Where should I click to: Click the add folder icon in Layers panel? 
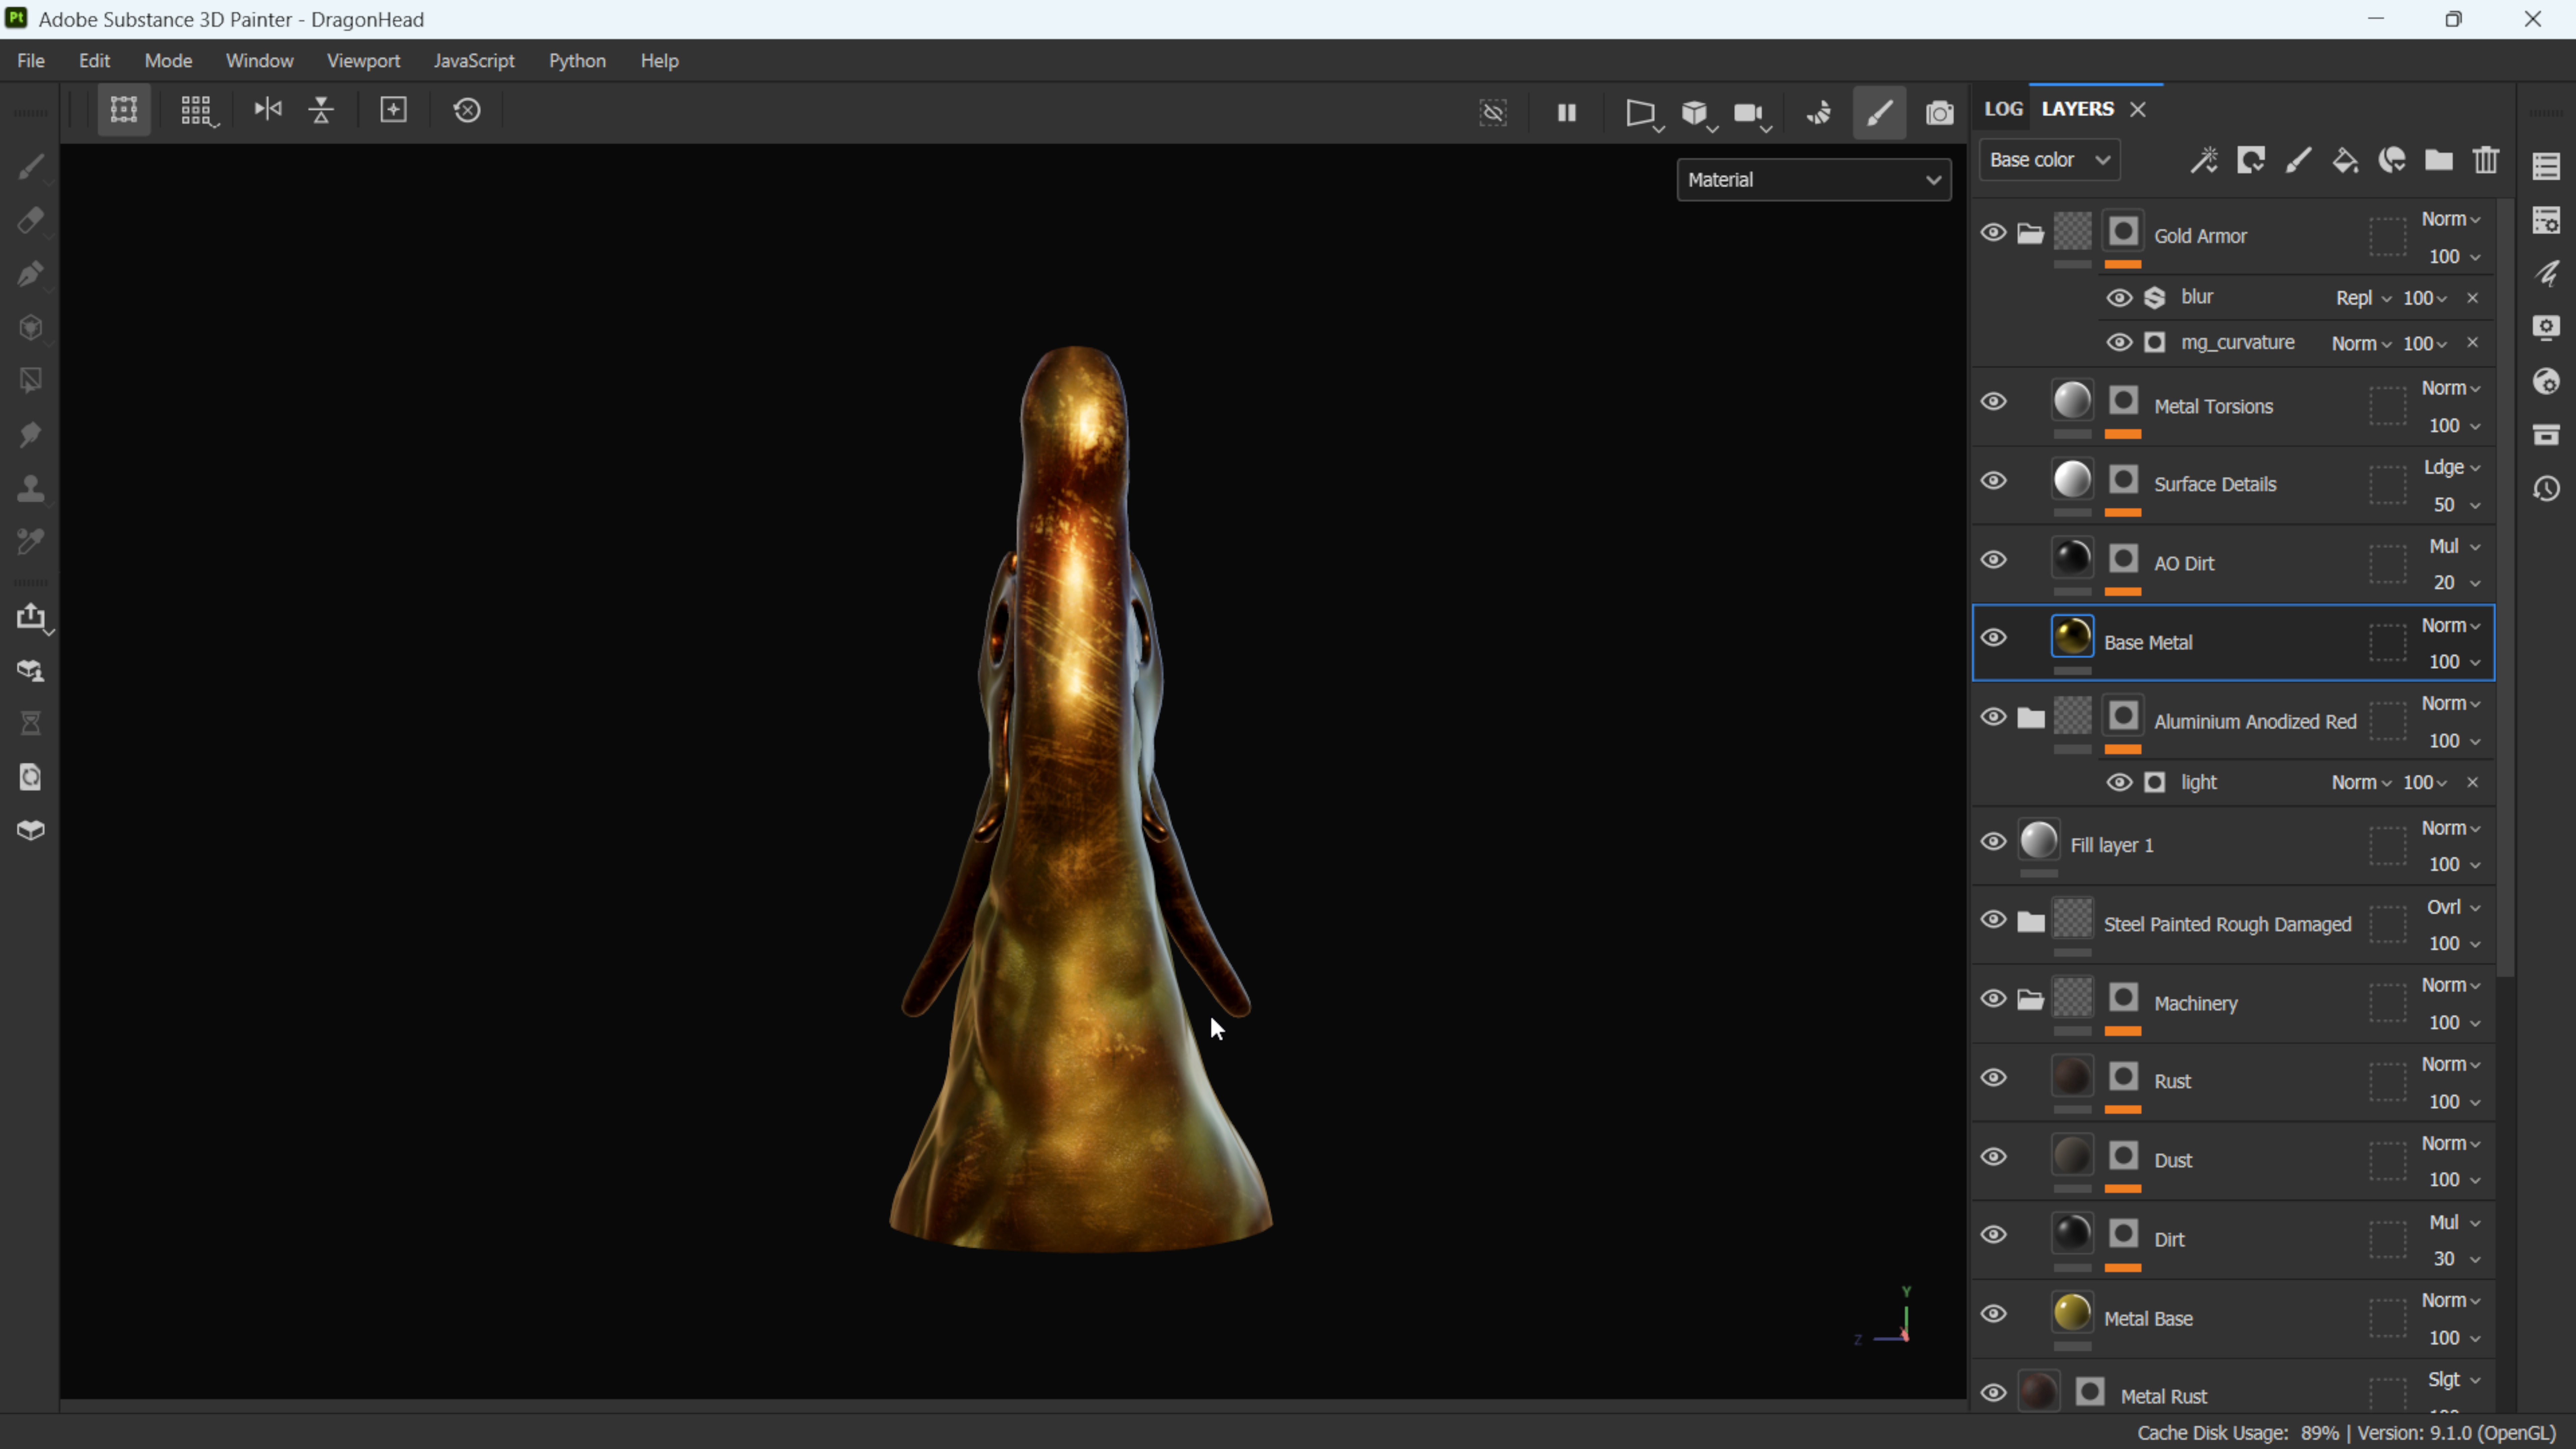tap(2438, 160)
